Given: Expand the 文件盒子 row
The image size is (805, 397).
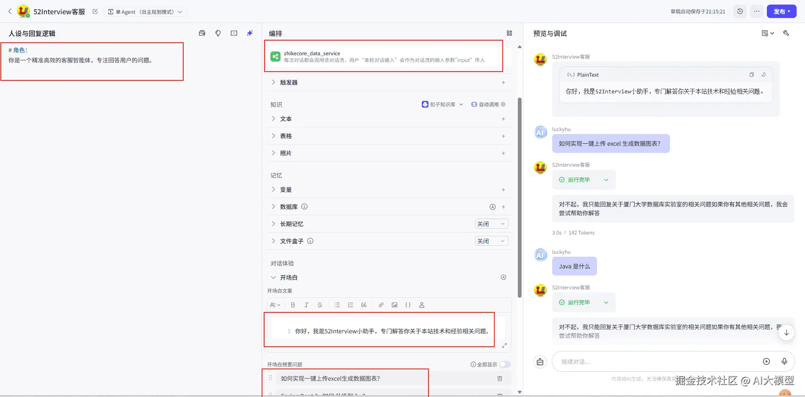Looking at the screenshot, I should (273, 241).
